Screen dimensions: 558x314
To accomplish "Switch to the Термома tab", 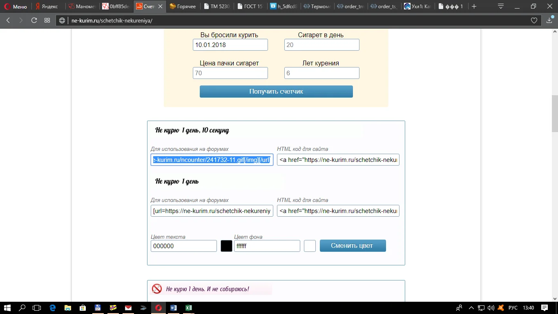I will (x=317, y=7).
